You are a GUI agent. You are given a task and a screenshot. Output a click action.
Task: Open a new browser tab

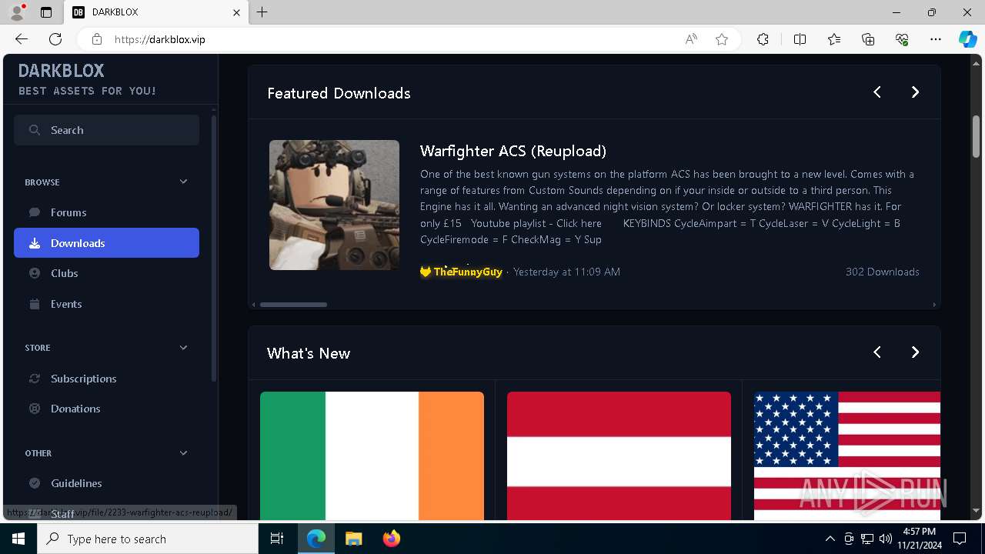[262, 12]
